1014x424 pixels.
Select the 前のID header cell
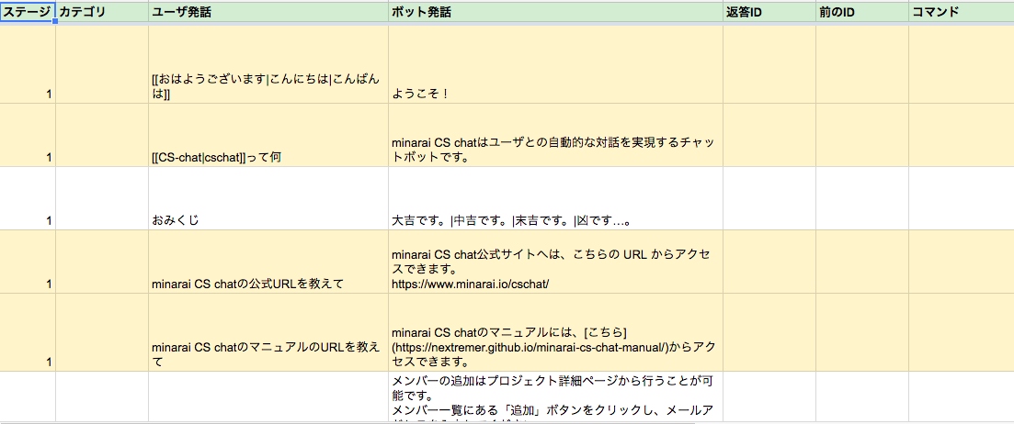pos(862,12)
